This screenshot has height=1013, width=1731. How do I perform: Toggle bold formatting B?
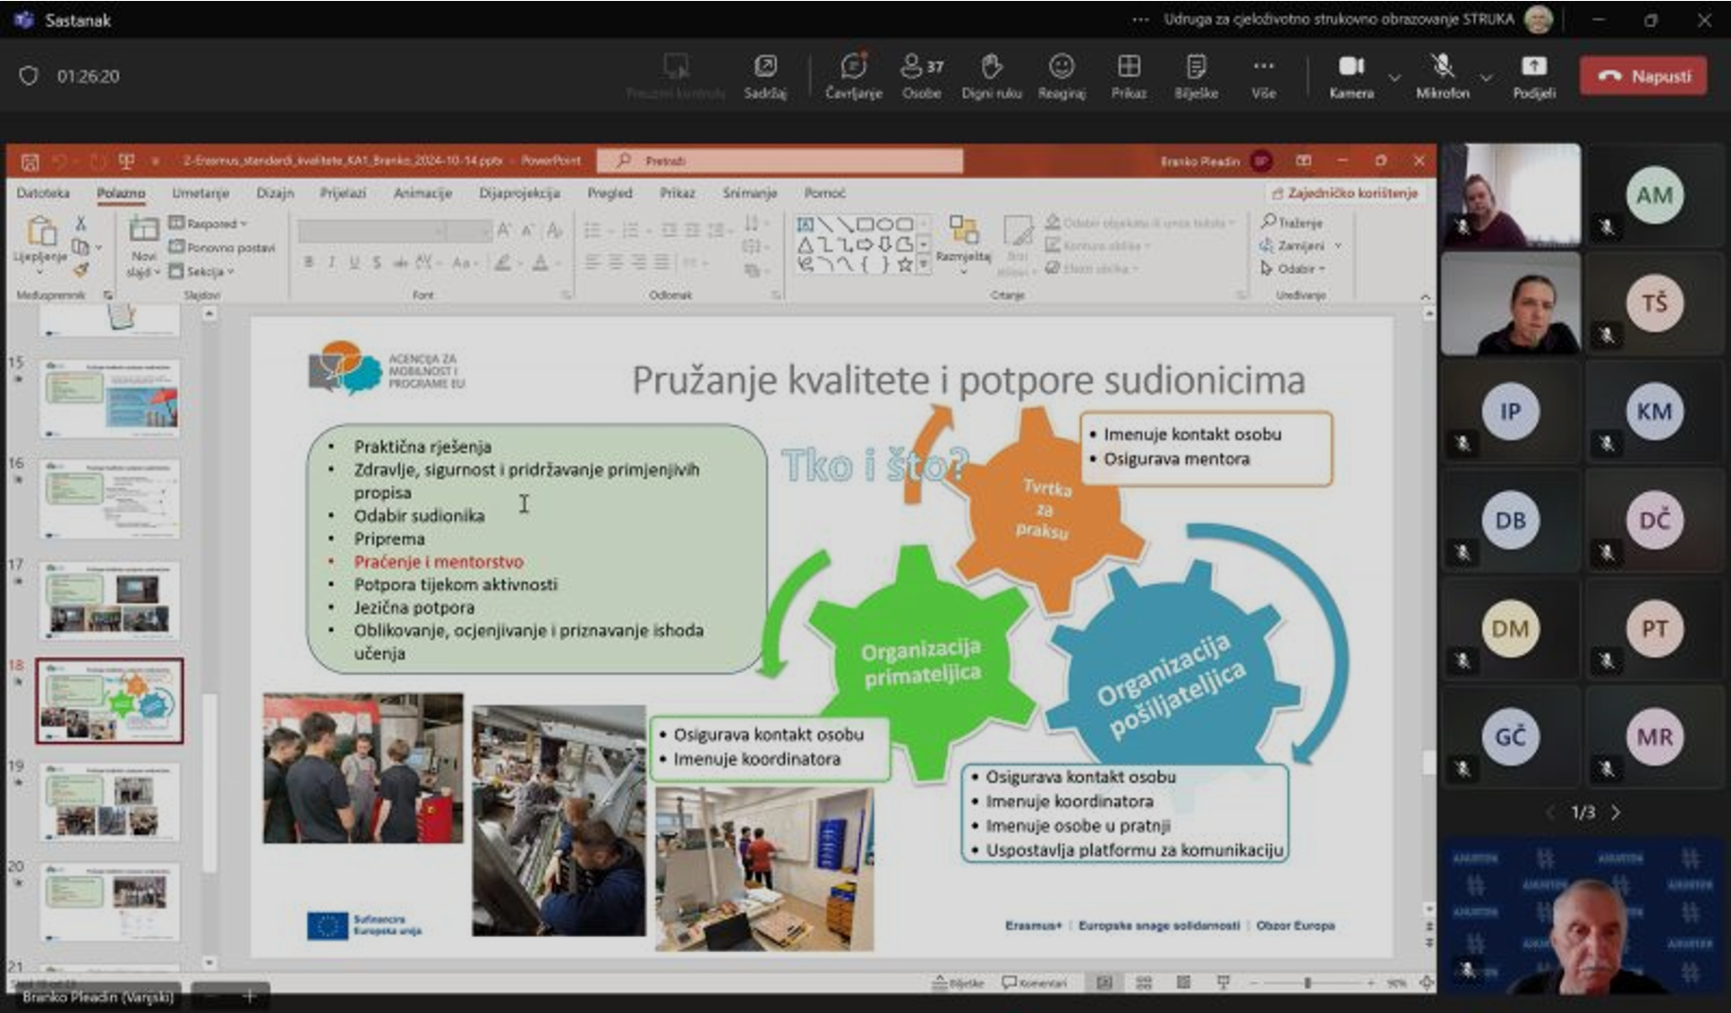click(x=309, y=262)
